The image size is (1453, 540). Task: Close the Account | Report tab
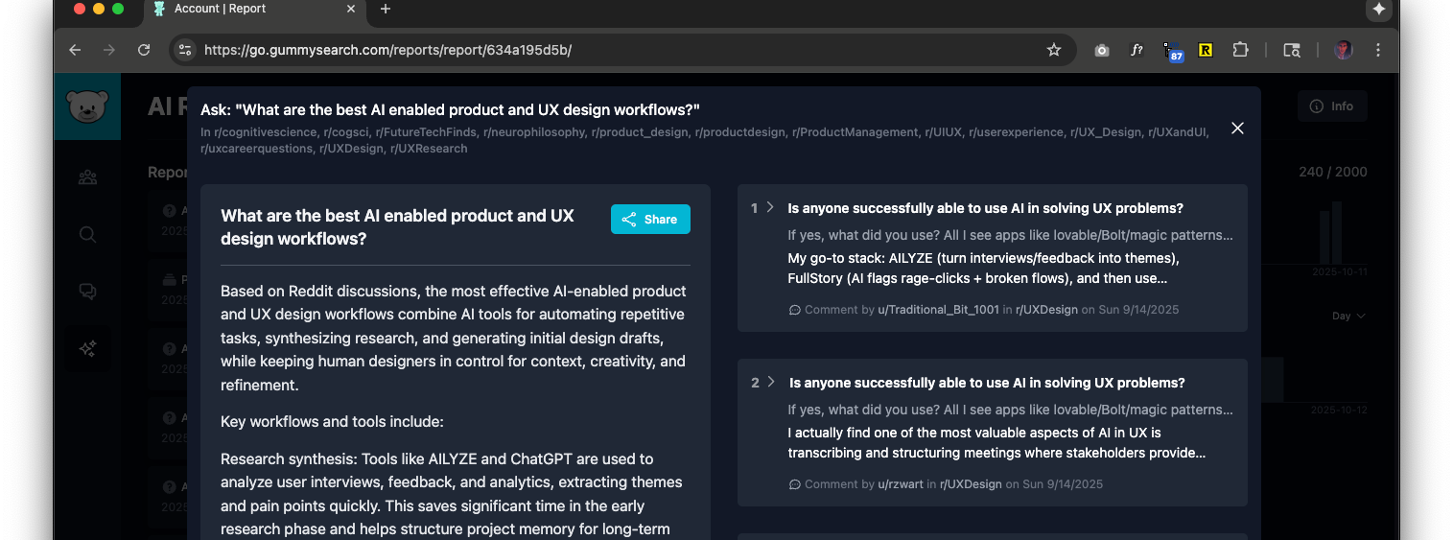[351, 9]
